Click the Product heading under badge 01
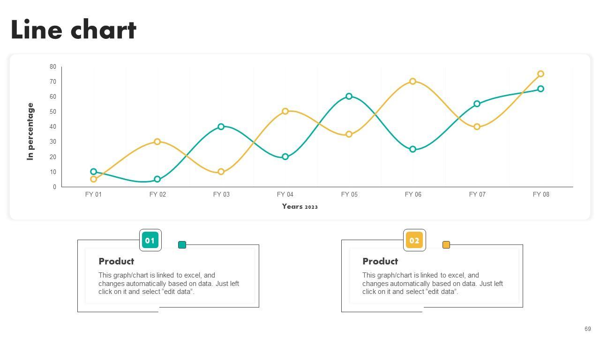The image size is (600, 337). point(116,261)
